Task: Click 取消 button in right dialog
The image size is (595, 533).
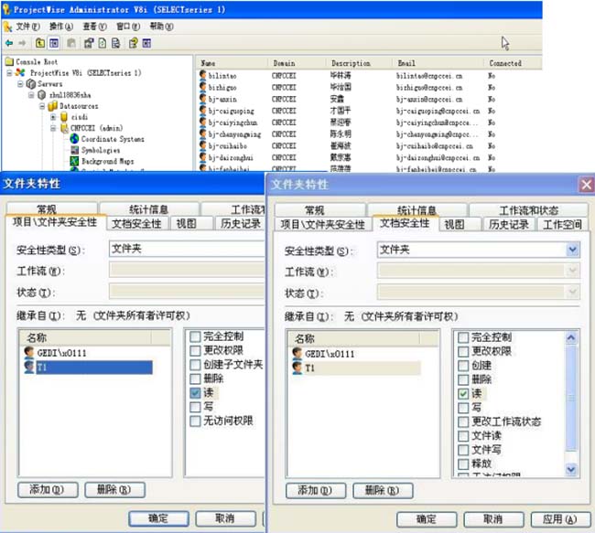Action: (493, 519)
